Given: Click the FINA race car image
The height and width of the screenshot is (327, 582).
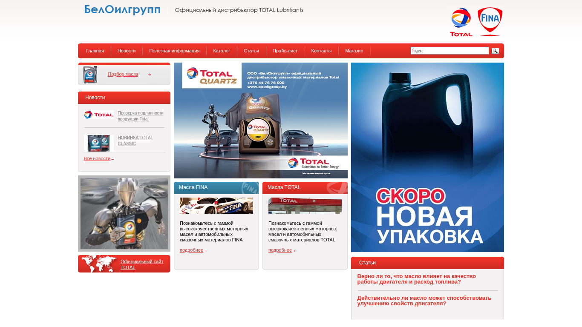Looking at the screenshot, I should (216, 206).
